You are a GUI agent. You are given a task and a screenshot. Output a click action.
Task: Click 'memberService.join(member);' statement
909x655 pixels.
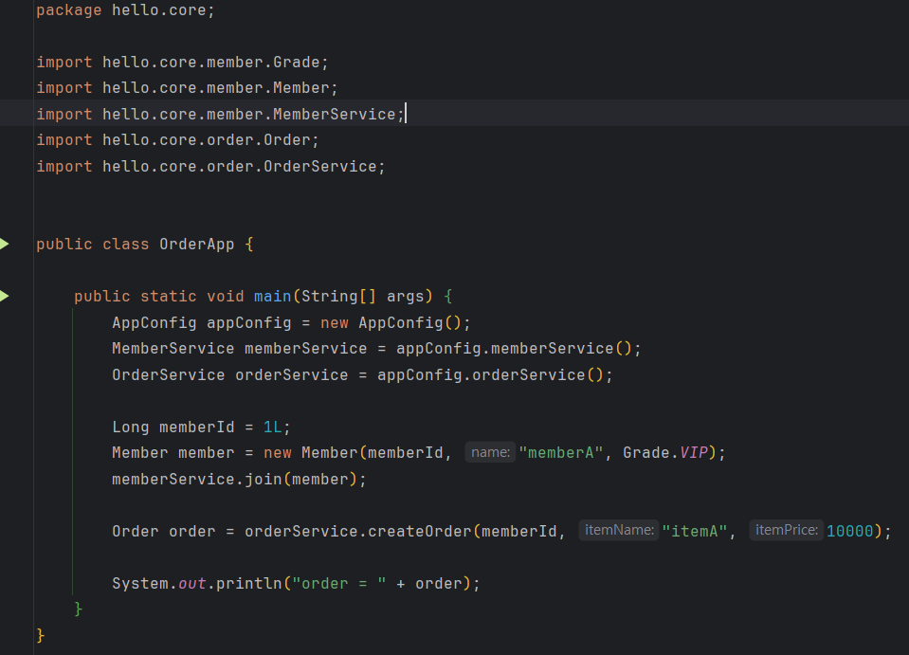pyautogui.click(x=239, y=480)
